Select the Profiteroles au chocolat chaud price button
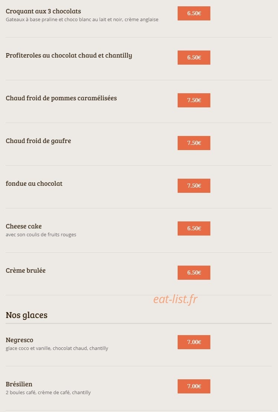 [194, 58]
